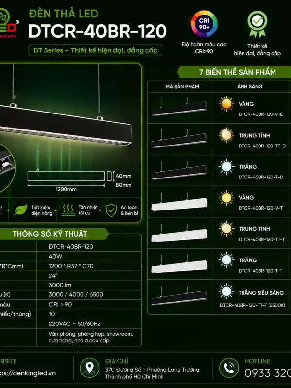Click the sun icon beside TRẮNG SIÊU SÁNG
This screenshot has width=291, height=388.
[x=226, y=291]
